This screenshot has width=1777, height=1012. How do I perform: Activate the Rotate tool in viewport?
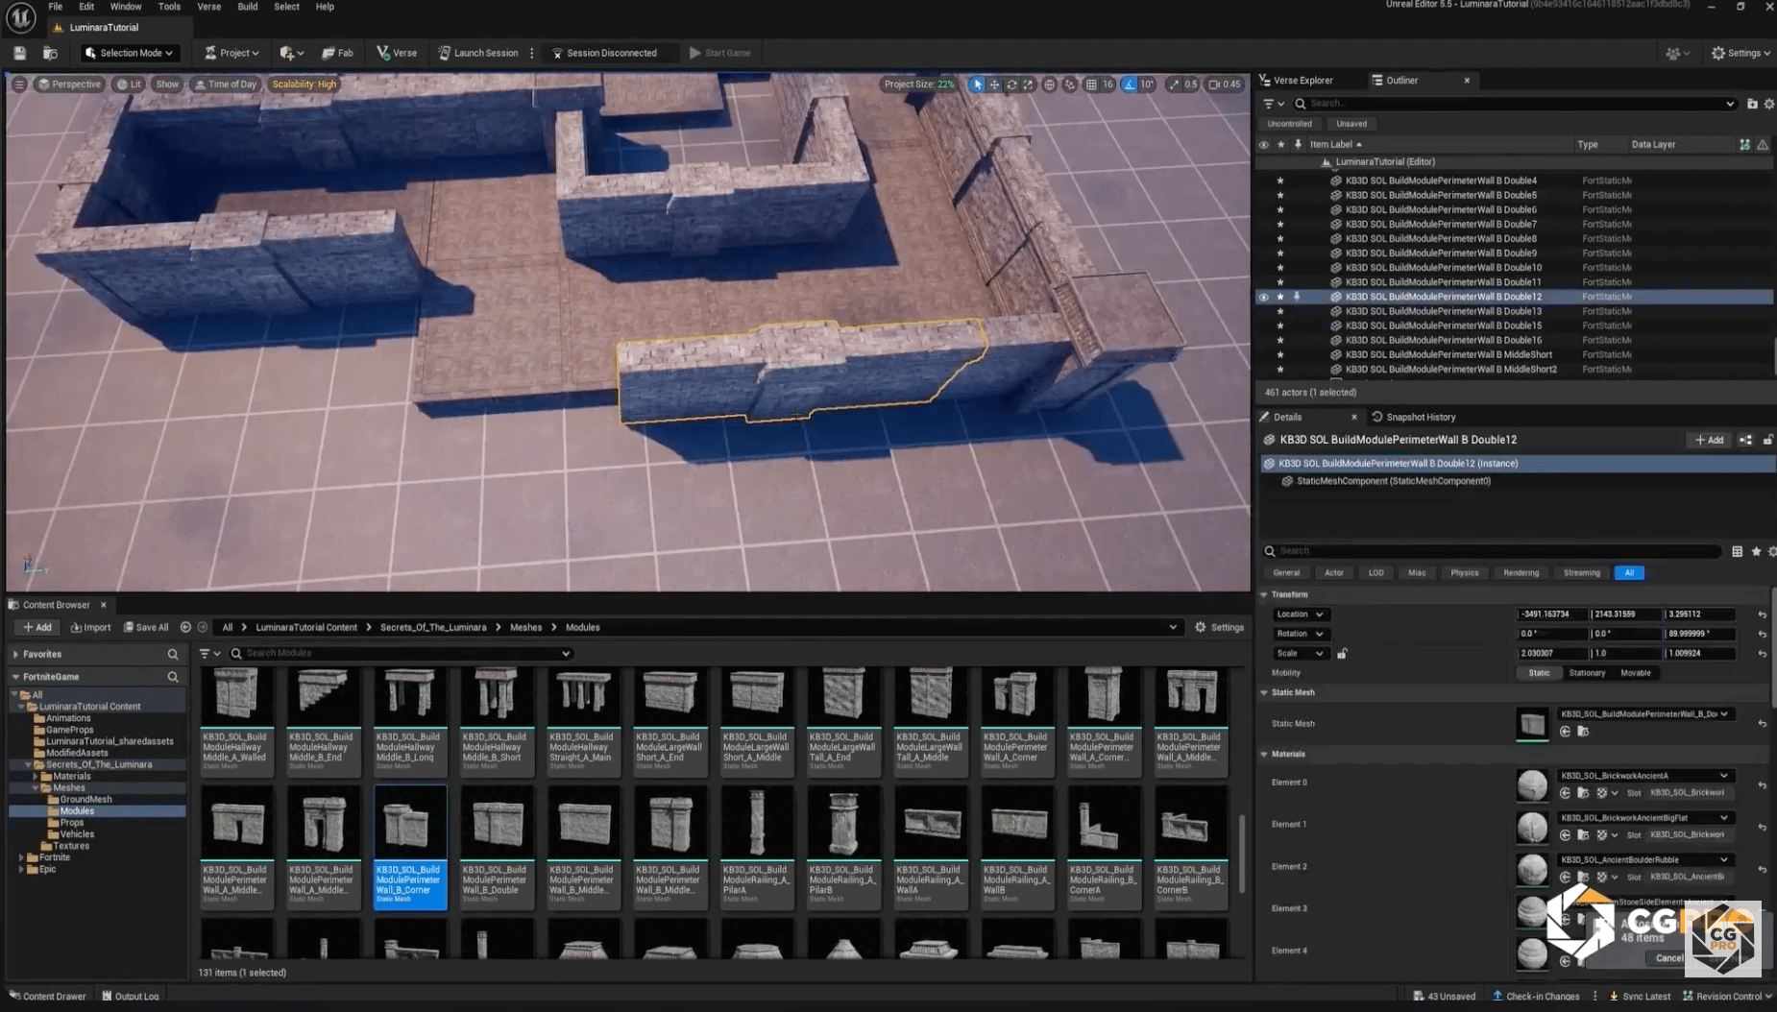point(1011,84)
